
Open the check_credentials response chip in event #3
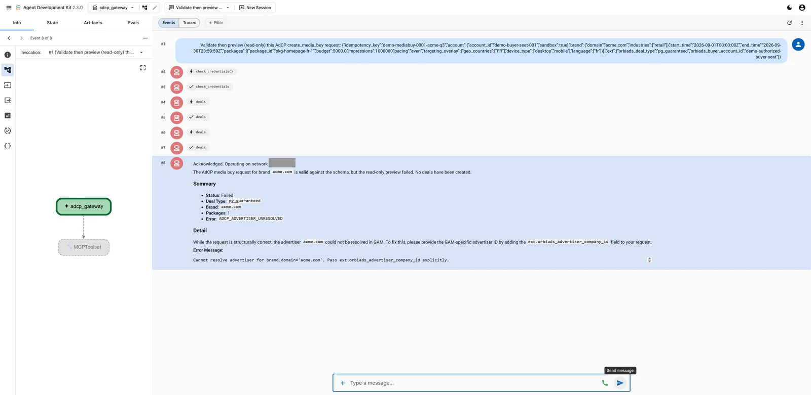pos(209,86)
